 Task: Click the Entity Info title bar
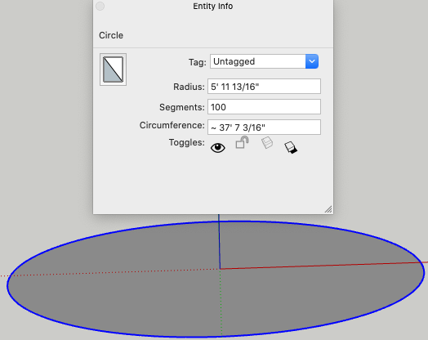213,6
